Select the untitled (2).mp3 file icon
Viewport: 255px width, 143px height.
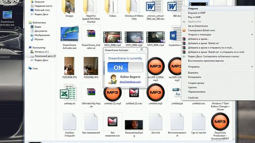(x=112, y=93)
